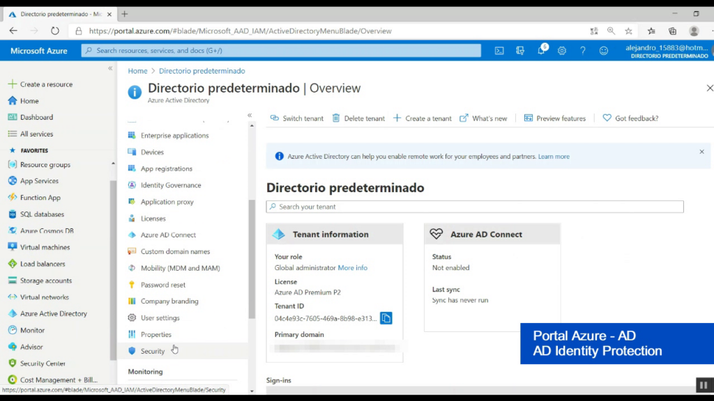Click blade menu scroll down arrow
Viewport: 714px width, 401px height.
point(252,391)
